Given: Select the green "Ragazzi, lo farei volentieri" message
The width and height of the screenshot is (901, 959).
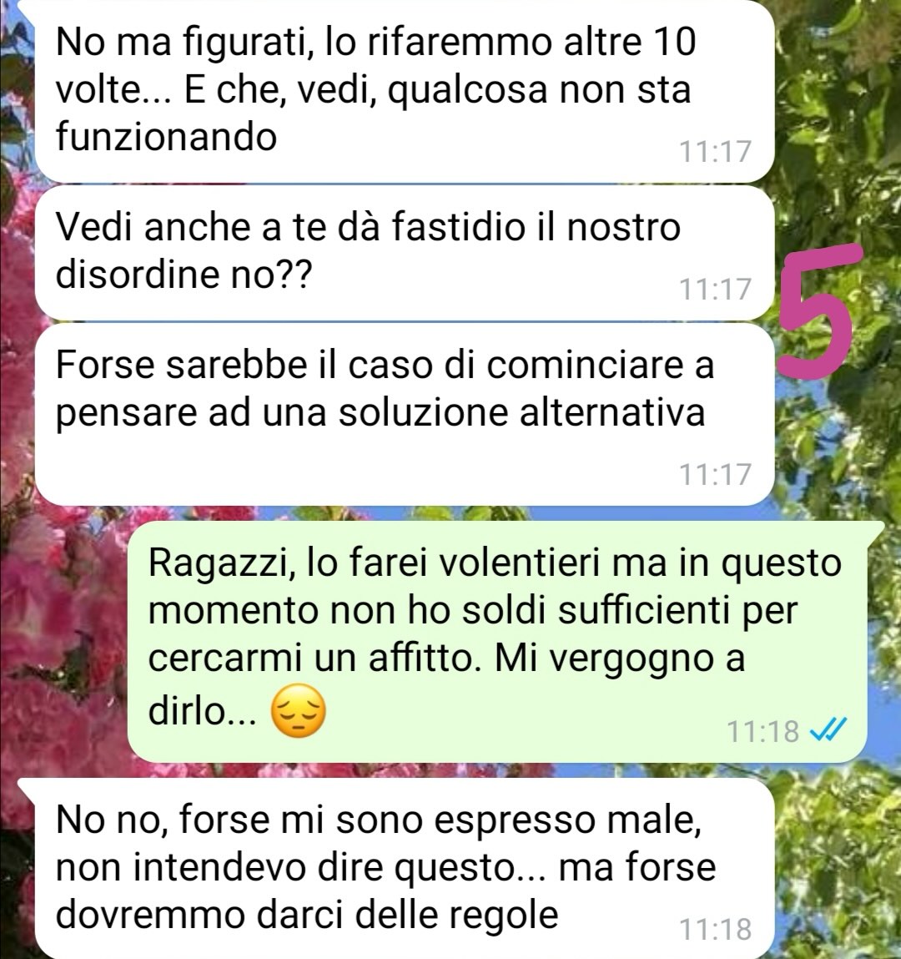Looking at the screenshot, I should click(x=497, y=641).
